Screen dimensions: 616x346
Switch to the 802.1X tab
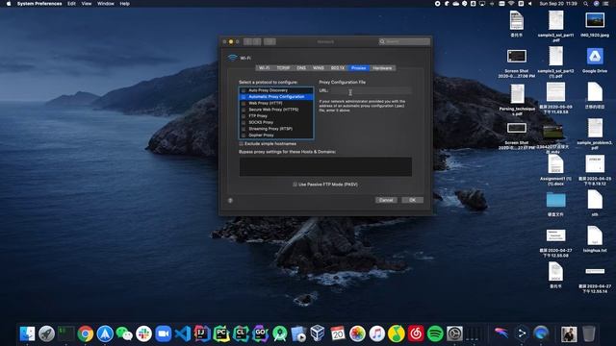338,68
